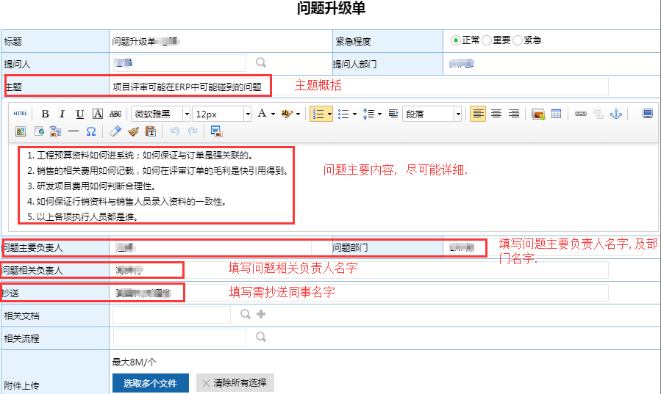This screenshot has height=394, width=661.
Task: Toggle bold formatting in the editor
Action: pyautogui.click(x=45, y=114)
